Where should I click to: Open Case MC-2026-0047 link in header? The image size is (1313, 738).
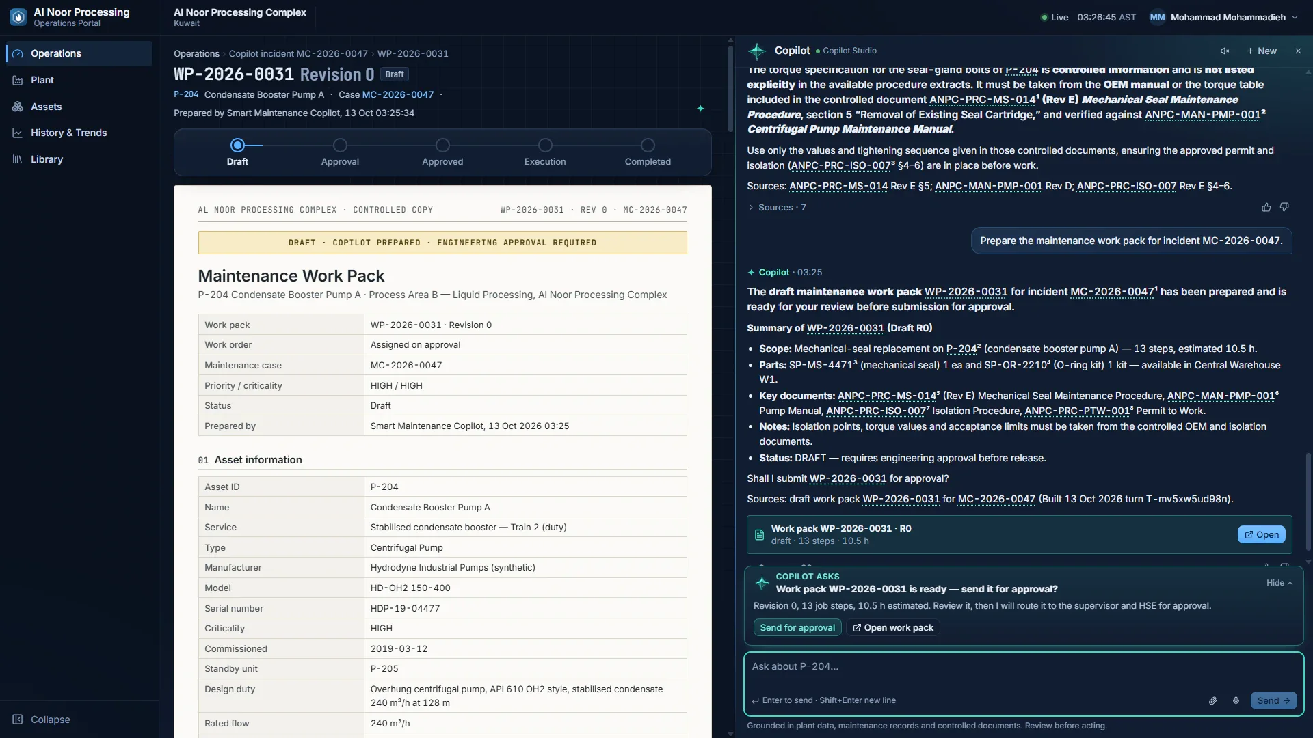click(x=398, y=94)
